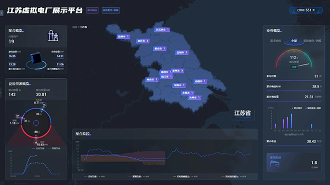Click the lone blue bar at month 10

click(x=312, y=126)
